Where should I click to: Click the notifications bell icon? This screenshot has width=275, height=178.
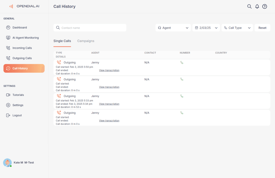(257, 6)
